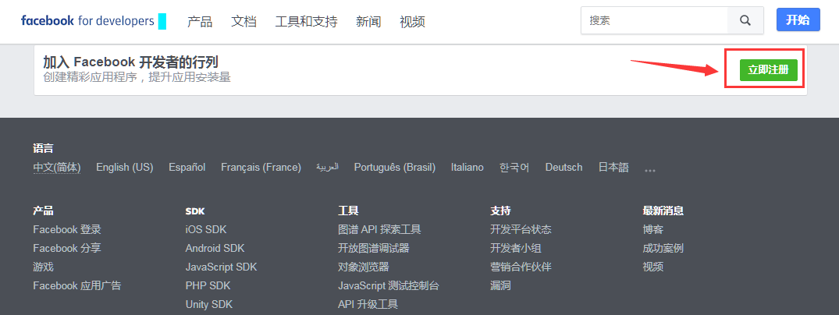Switch language to English (US)
The width and height of the screenshot is (839, 315).
point(125,168)
